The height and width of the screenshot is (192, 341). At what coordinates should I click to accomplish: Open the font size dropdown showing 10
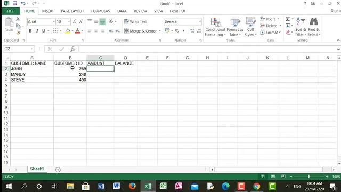click(69, 21)
